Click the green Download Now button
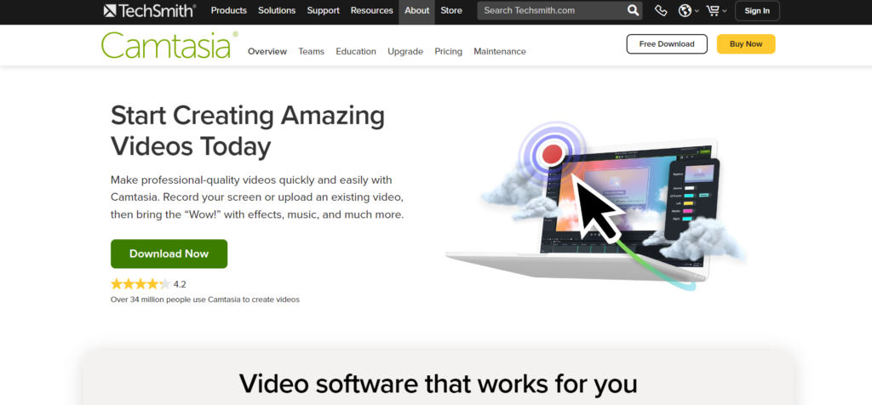Viewport: 872px width, 405px height. [x=169, y=254]
